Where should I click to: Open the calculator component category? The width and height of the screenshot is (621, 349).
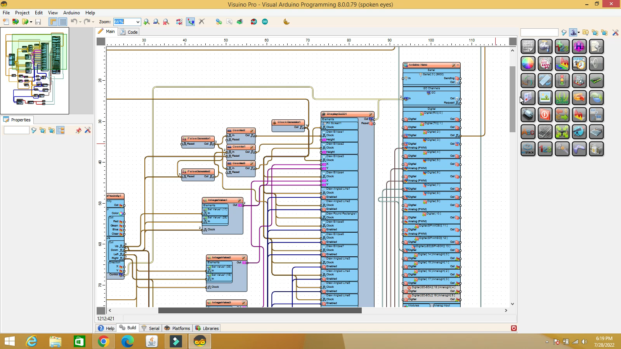point(596,132)
